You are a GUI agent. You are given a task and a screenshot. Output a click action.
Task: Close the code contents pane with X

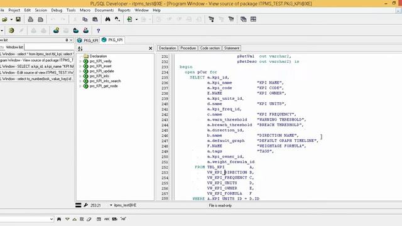click(151, 48)
